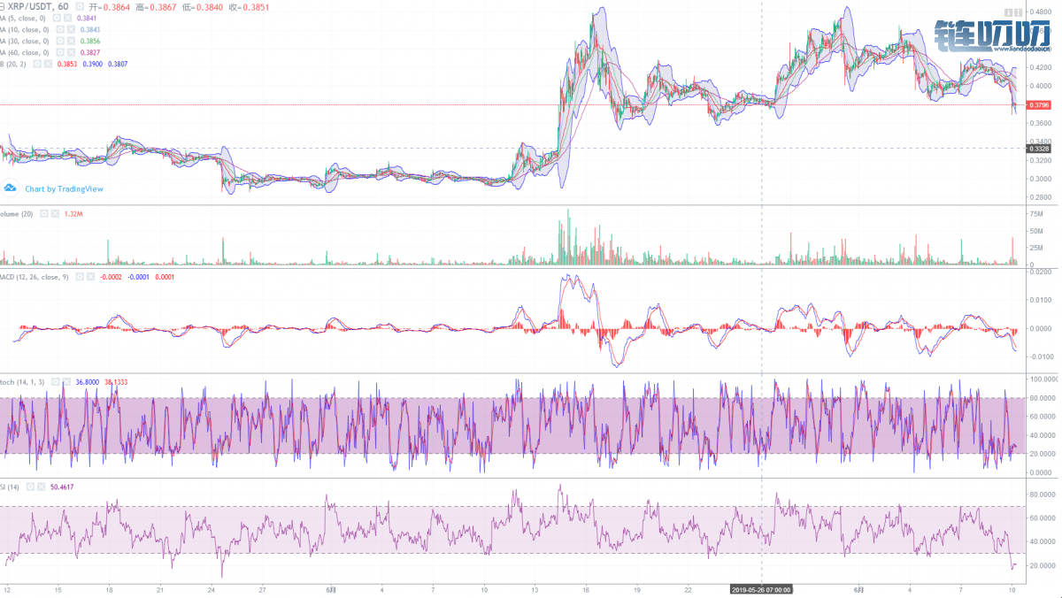
Task: Click the 2019-05-26 07:00:00 crosshair date label
Action: [x=761, y=588]
